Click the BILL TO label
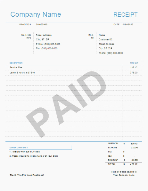148x191 pixels. pyautogui.click(x=91, y=37)
